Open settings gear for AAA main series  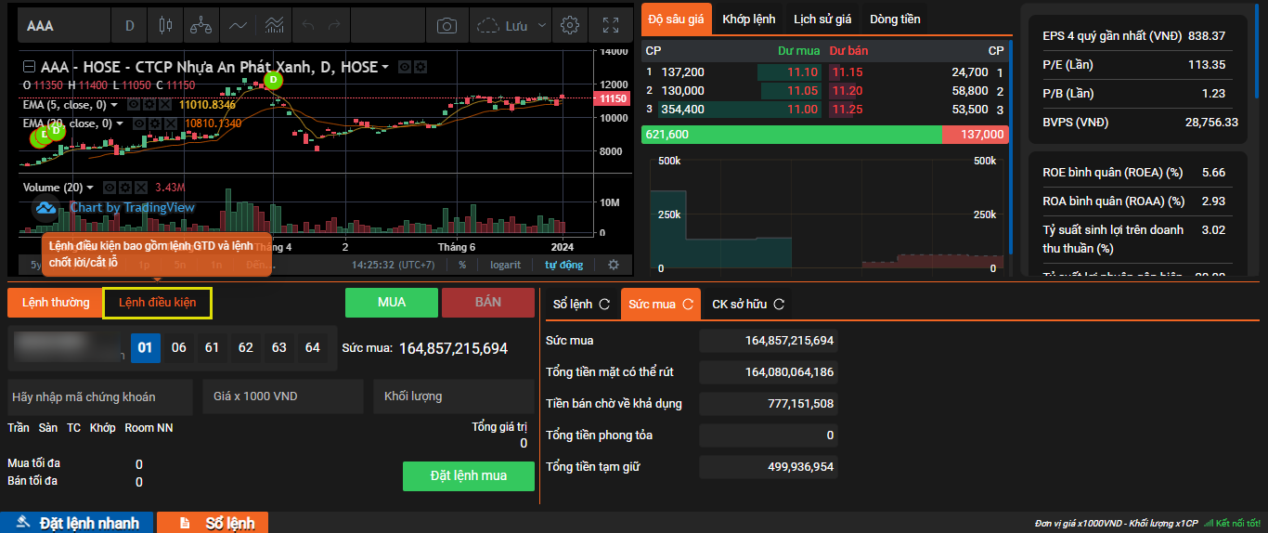[x=421, y=67]
